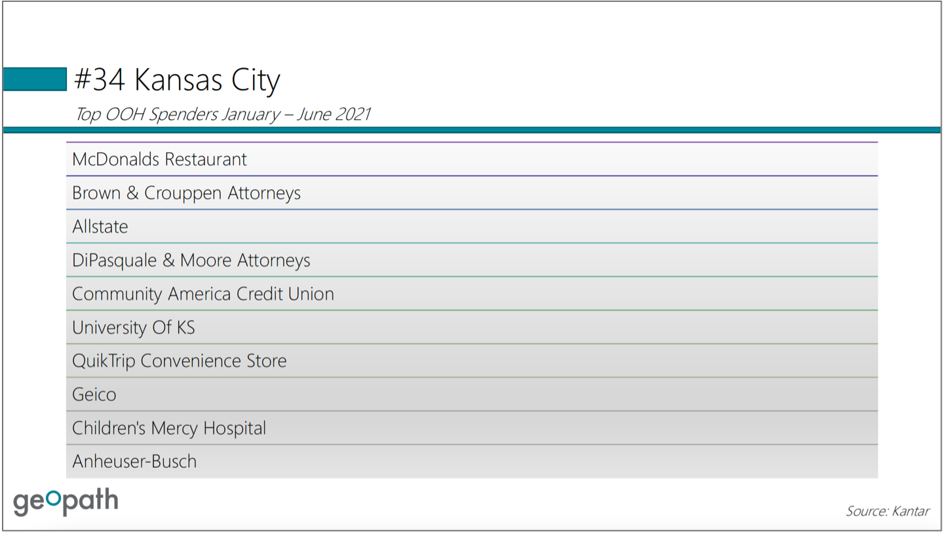Click Children's Mercy Hospital row

(x=472, y=428)
